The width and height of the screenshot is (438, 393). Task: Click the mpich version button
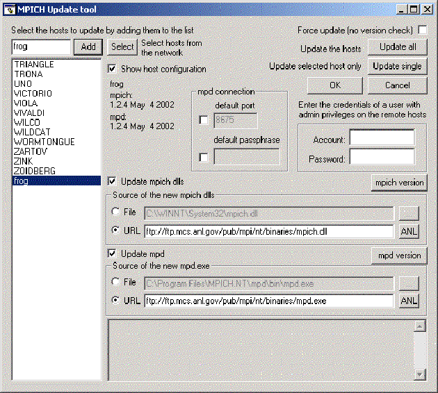point(399,183)
